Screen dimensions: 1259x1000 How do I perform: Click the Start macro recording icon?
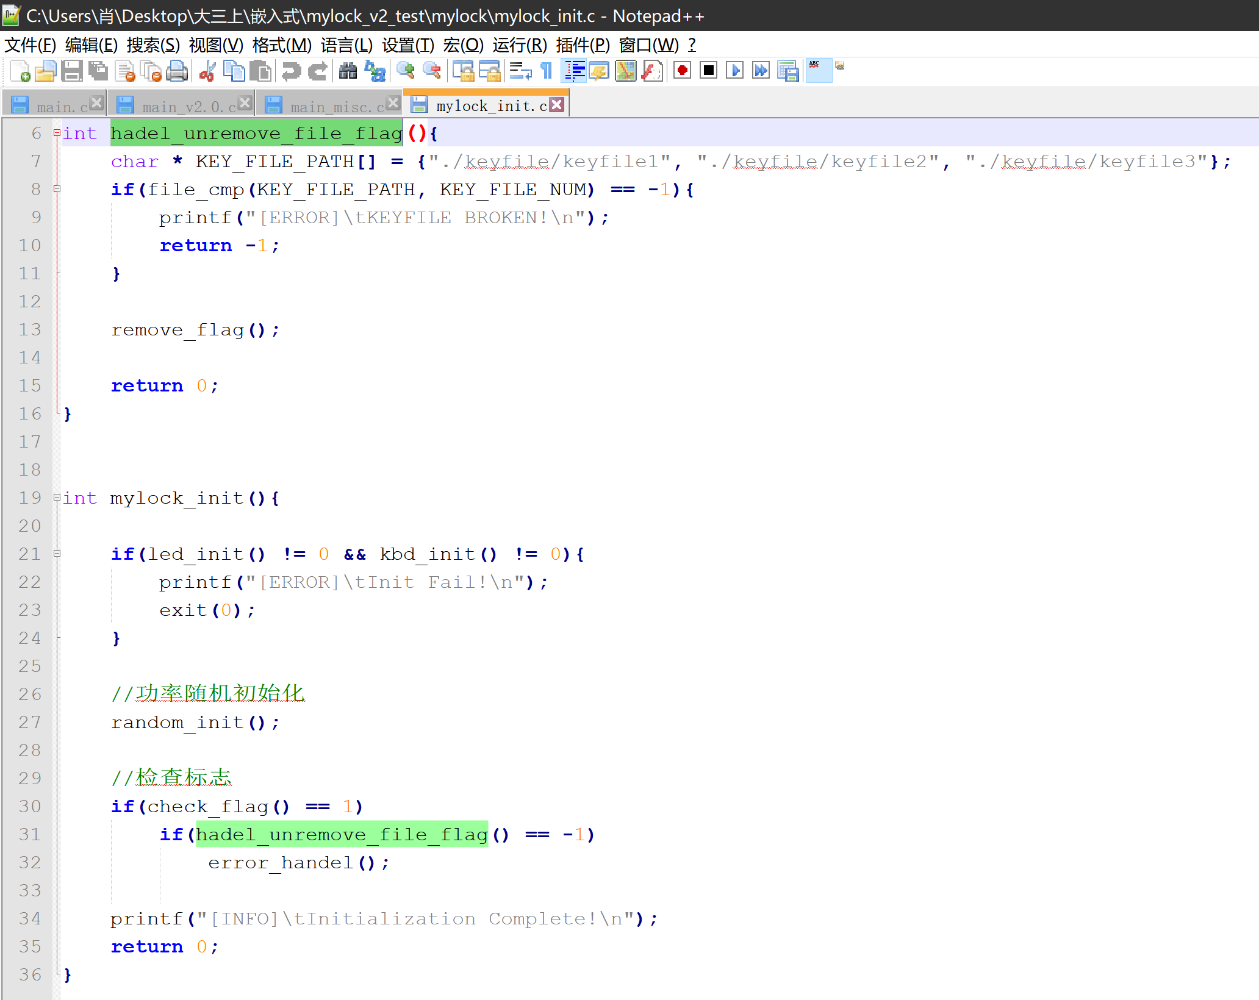pos(682,71)
